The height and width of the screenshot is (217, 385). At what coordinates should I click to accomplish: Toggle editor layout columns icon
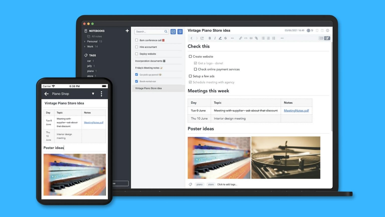pos(322,30)
